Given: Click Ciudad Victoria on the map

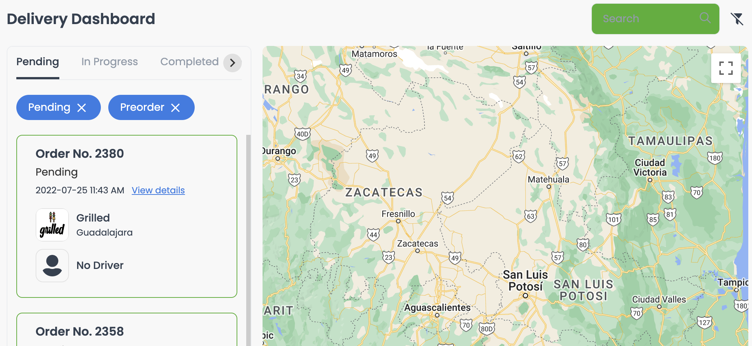Looking at the screenshot, I should tap(650, 167).
